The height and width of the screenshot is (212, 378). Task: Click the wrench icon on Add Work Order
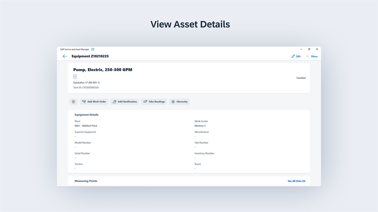pos(84,102)
